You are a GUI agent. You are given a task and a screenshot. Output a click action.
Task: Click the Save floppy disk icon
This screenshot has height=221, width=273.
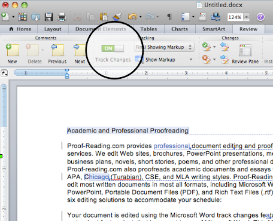tap(48, 17)
